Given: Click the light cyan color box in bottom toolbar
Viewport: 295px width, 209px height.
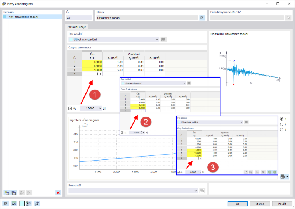Looking at the screenshot, I should coord(22,203).
